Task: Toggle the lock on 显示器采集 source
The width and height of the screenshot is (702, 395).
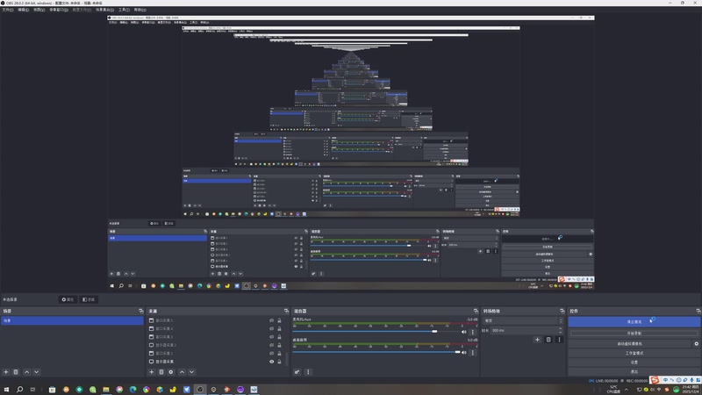Action: 279,362
